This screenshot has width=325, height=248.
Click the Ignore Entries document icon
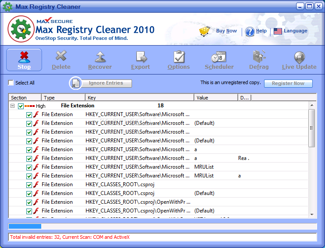tap(75, 83)
